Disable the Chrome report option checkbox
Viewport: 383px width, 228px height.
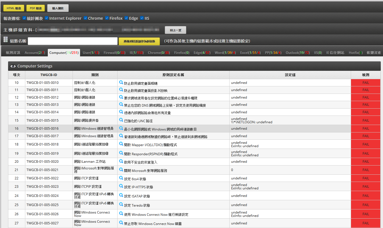(x=86, y=18)
